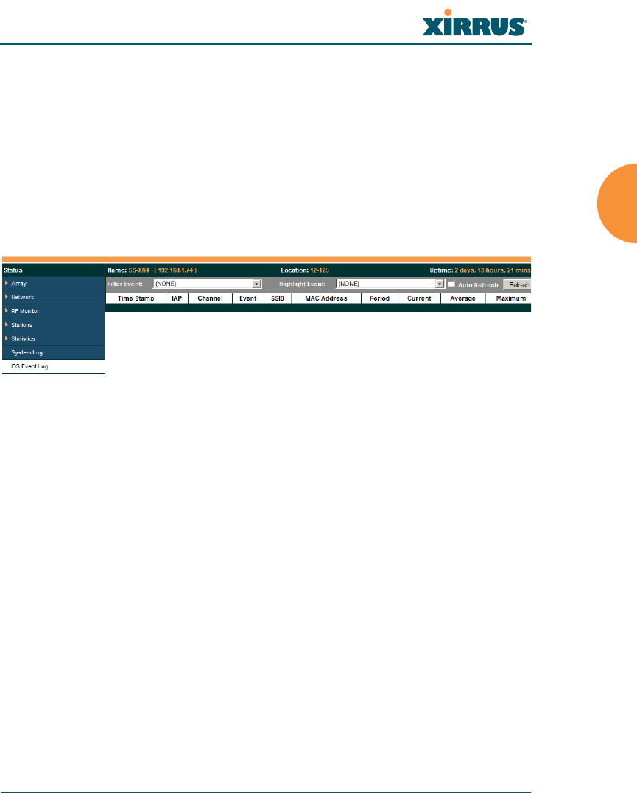Viewport: 637px width, 793px height.
Task: Sort by Time Stamp column
Action: 136,298
